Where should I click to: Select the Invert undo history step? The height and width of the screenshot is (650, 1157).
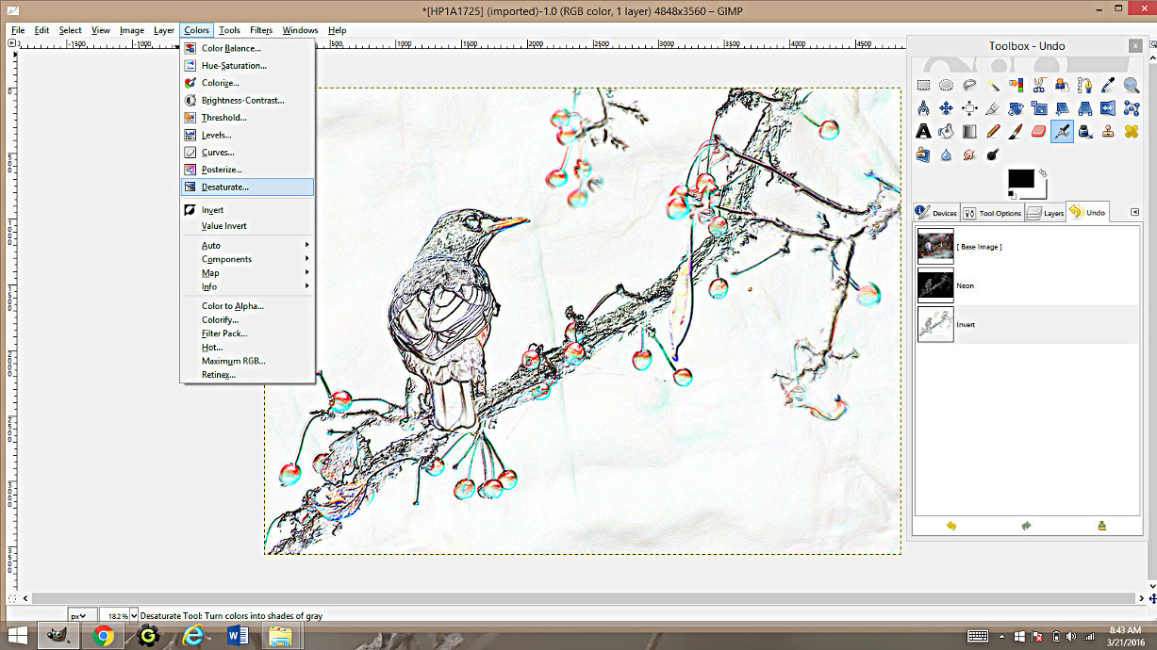pyautogui.click(x=1028, y=324)
